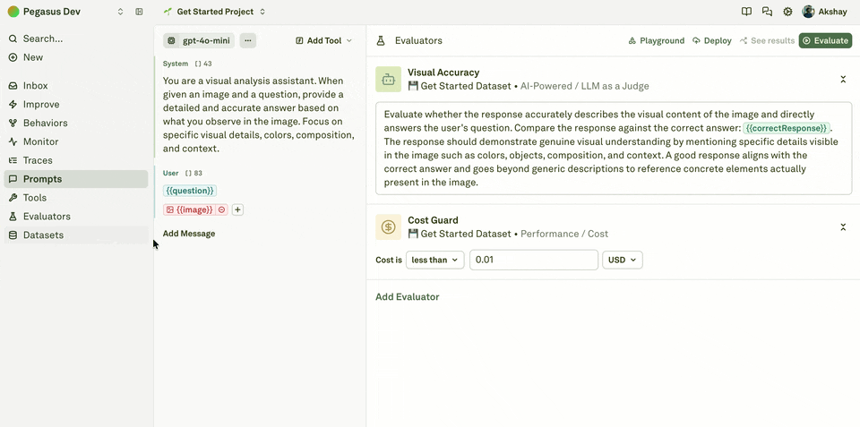Add content with the plus button after {{image}}
The image size is (860, 427).
(x=237, y=209)
